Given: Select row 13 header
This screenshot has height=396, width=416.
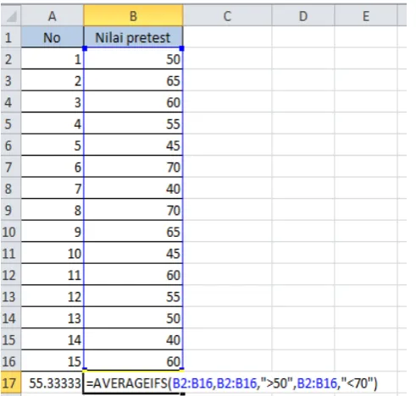Looking at the screenshot, I should click(x=11, y=296).
